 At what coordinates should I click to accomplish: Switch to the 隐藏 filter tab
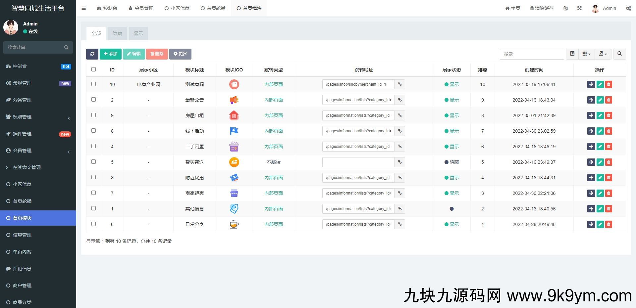[x=117, y=33]
